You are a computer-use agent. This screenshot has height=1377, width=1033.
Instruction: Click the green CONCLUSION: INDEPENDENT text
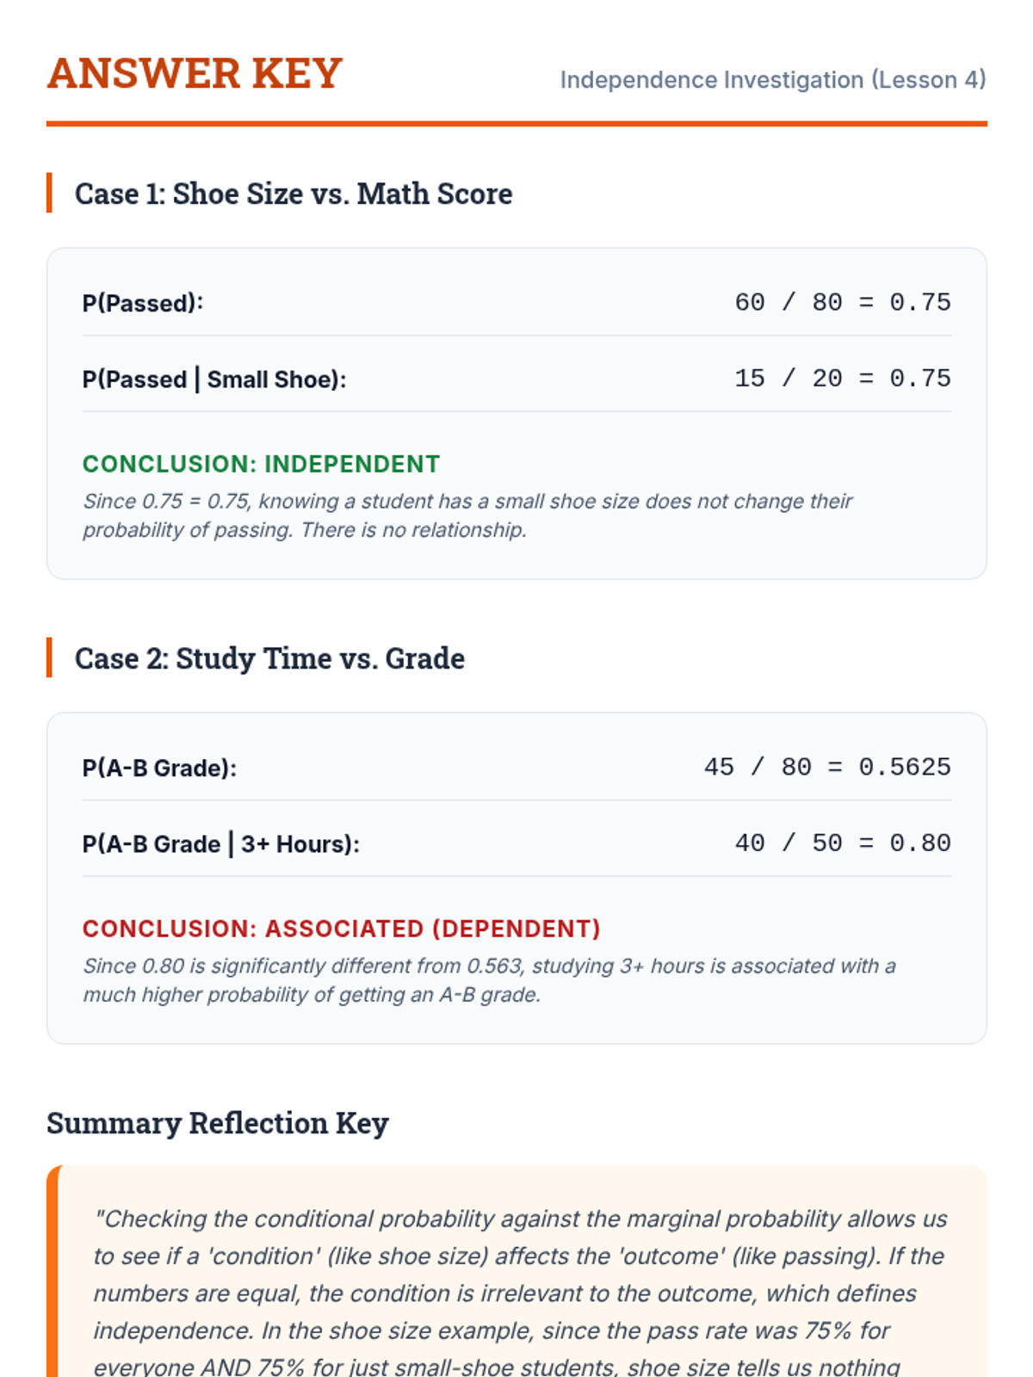click(x=261, y=464)
